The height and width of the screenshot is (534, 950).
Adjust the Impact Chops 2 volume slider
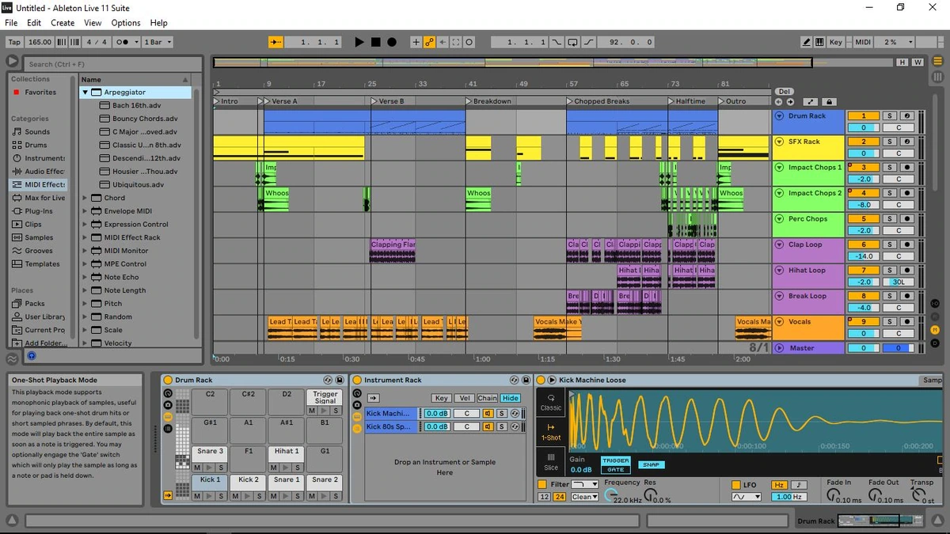(x=863, y=205)
